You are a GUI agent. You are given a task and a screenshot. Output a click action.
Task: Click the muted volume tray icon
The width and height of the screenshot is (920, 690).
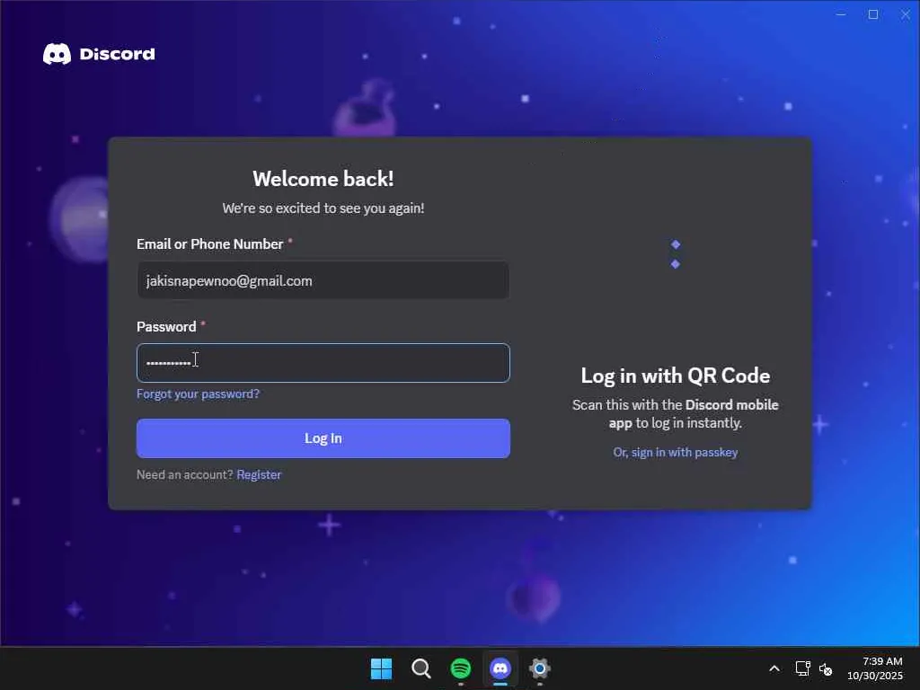tap(826, 668)
